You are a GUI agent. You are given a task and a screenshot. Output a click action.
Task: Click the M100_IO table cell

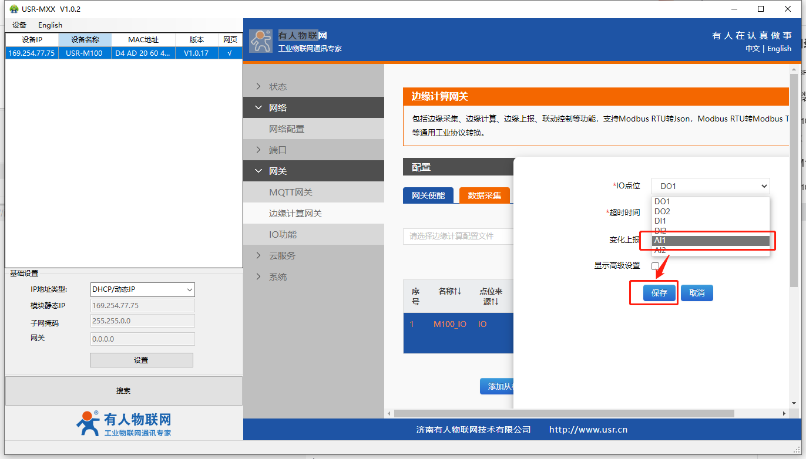tap(450, 324)
